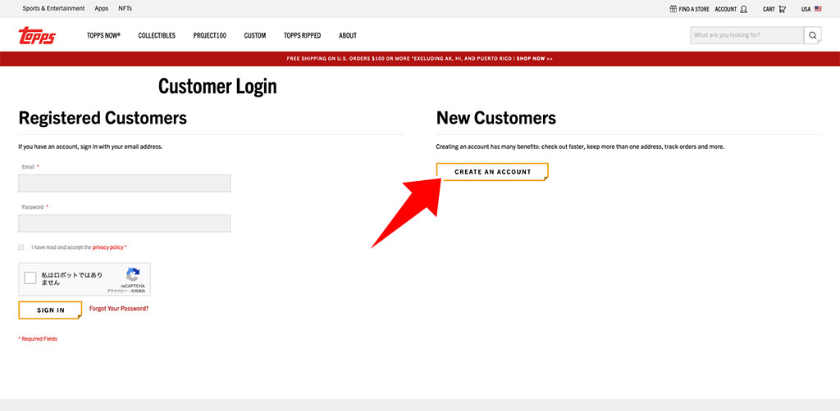Click the Customer Login heading
Image resolution: width=840 pixels, height=411 pixels.
pyautogui.click(x=217, y=86)
